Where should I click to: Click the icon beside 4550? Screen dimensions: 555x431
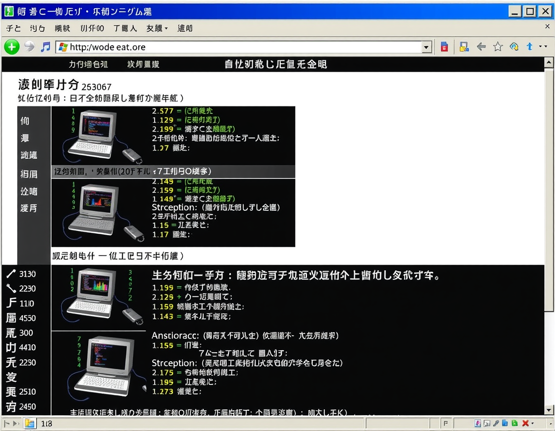pyautogui.click(x=11, y=318)
